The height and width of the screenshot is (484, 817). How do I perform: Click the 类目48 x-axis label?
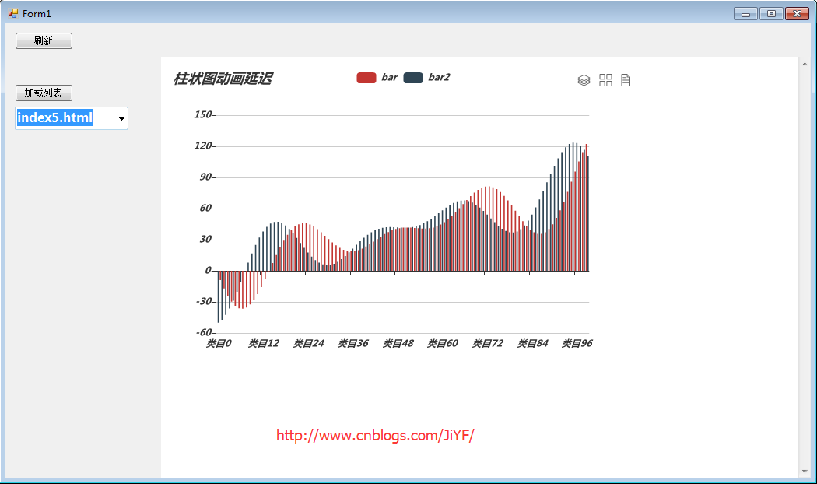[x=398, y=343]
